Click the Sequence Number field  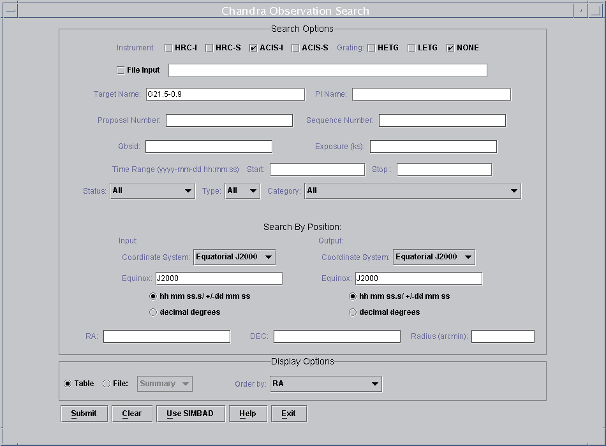pos(442,120)
